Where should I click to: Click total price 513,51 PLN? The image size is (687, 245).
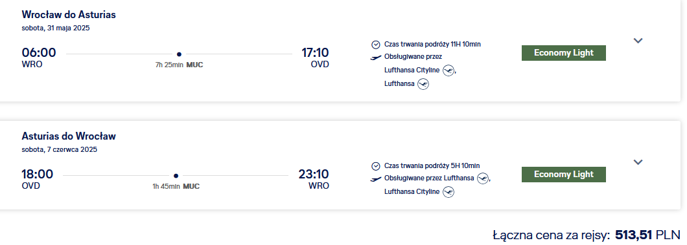(648, 235)
